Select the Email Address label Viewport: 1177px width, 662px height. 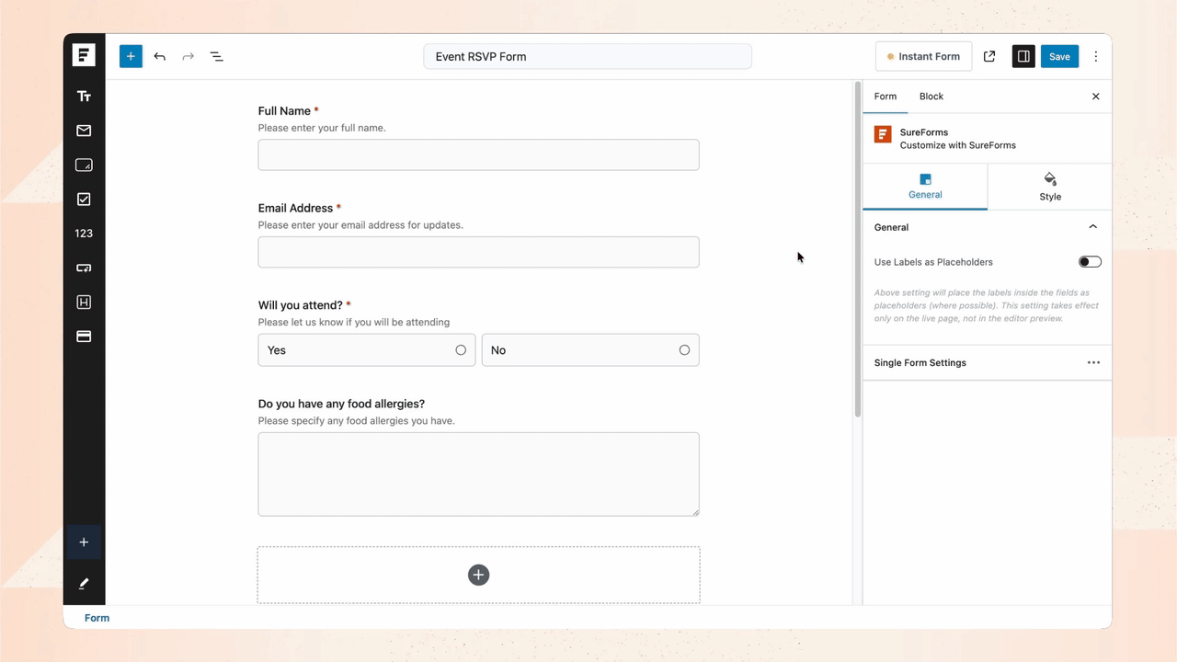coord(295,209)
